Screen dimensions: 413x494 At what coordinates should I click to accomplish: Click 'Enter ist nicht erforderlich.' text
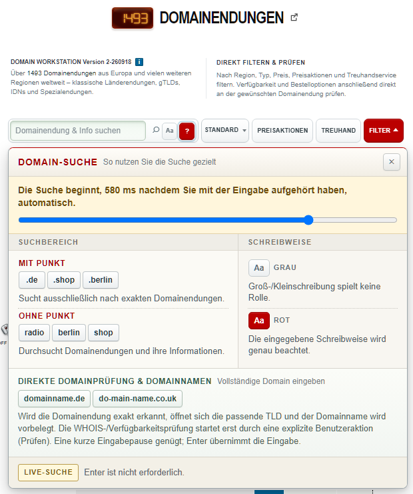[x=134, y=472]
